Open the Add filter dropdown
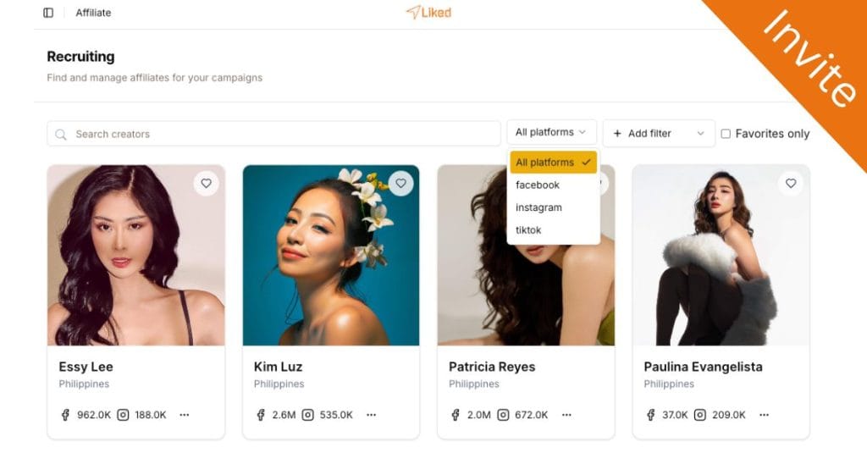 [659, 134]
